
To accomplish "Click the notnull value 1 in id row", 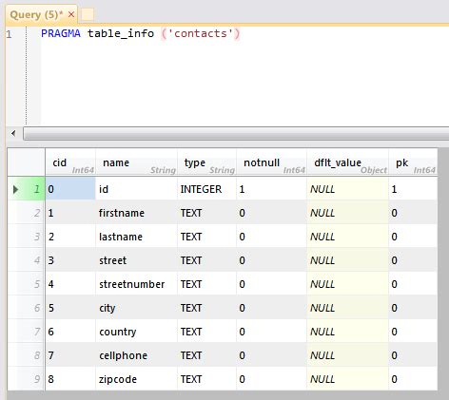I will pyautogui.click(x=271, y=189).
